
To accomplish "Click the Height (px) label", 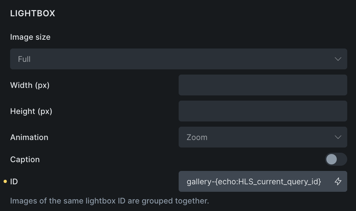I will click(x=31, y=111).
